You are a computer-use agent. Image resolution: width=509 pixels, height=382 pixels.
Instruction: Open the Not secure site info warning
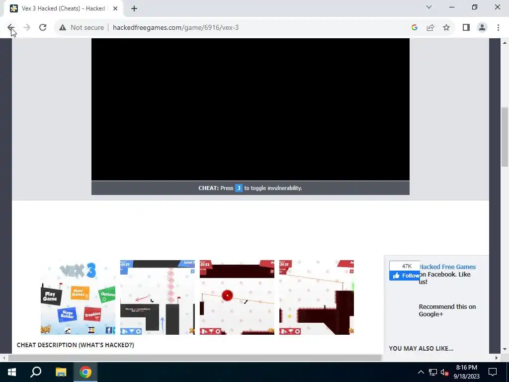[x=82, y=28]
